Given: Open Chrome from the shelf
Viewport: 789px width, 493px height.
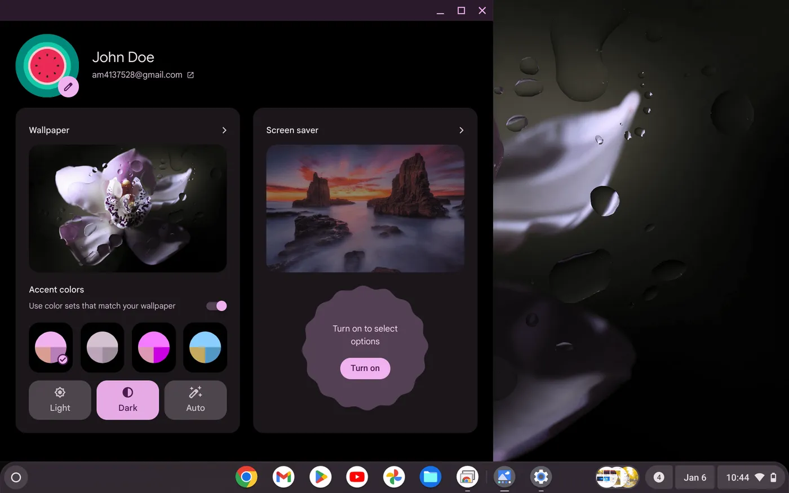Looking at the screenshot, I should tap(246, 477).
